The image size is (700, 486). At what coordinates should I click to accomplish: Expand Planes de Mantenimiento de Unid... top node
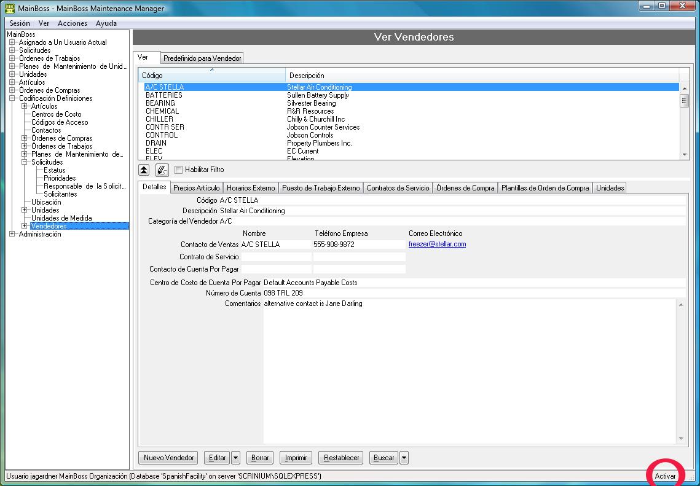[12, 66]
